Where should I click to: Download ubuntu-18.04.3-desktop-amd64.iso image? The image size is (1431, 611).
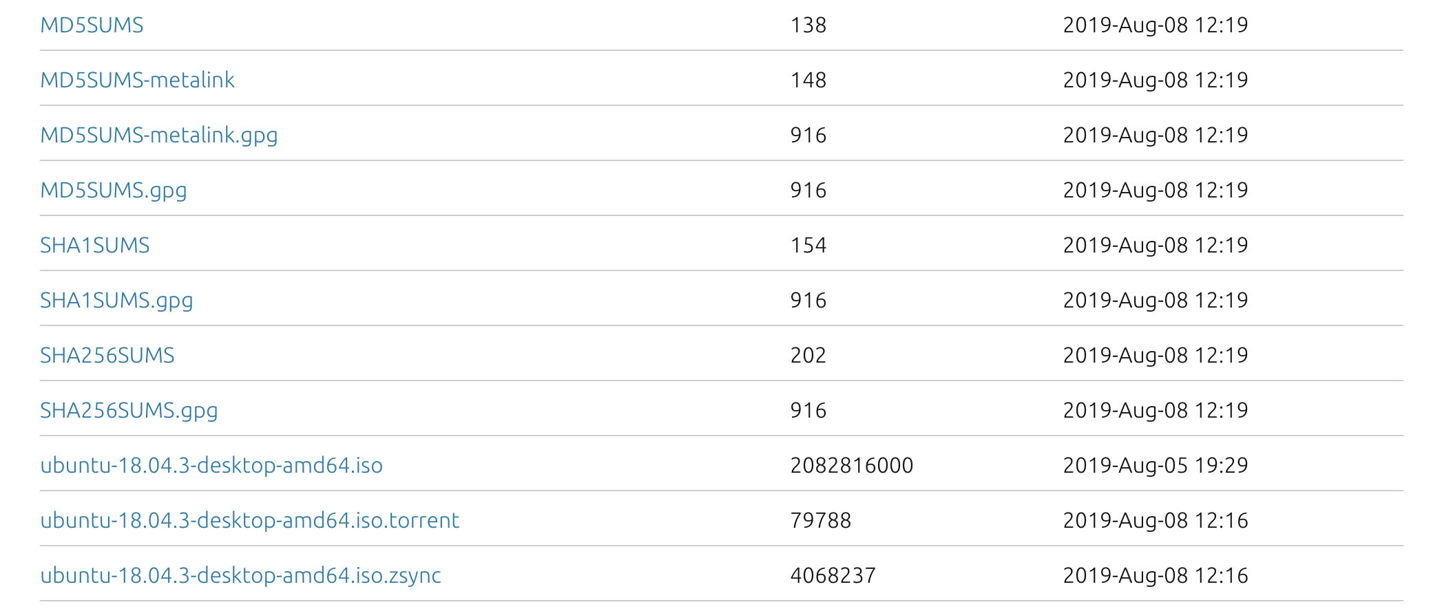click(211, 466)
